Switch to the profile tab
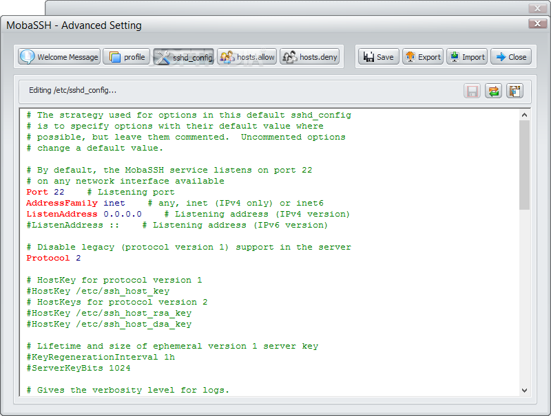 click(127, 57)
